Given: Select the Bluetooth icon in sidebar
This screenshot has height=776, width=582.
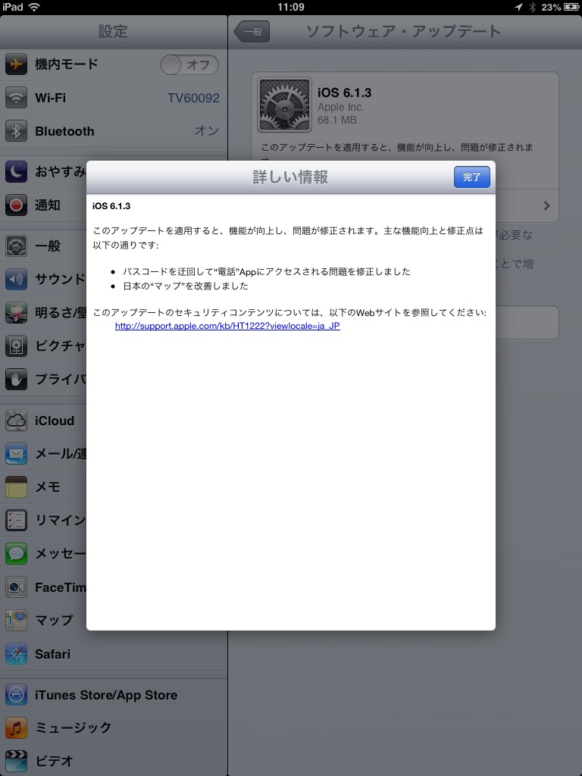Looking at the screenshot, I should pos(17,131).
